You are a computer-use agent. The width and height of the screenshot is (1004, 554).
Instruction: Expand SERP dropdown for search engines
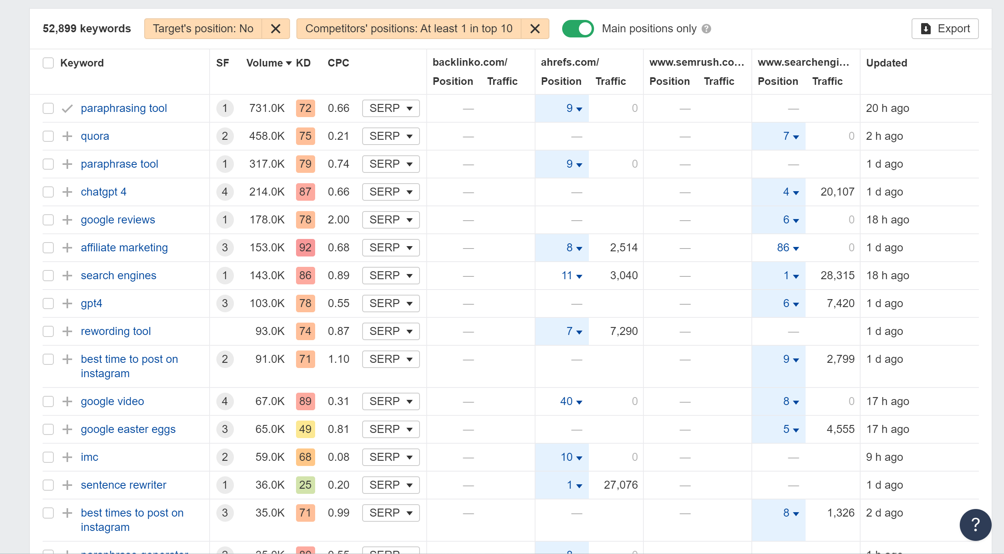(x=390, y=276)
